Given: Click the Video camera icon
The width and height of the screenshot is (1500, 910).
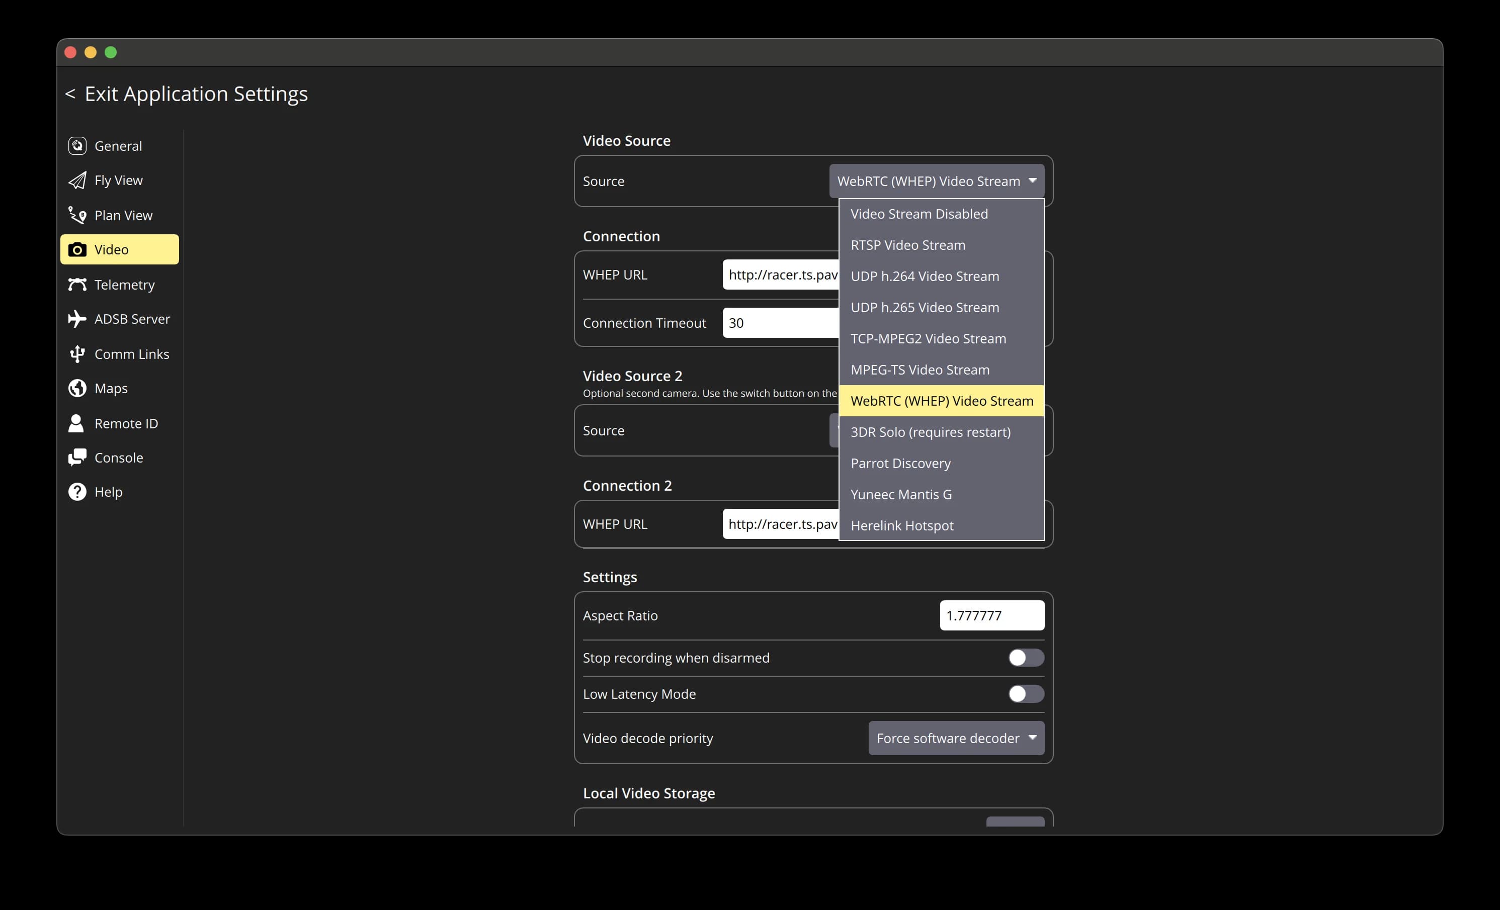Looking at the screenshot, I should 77,250.
